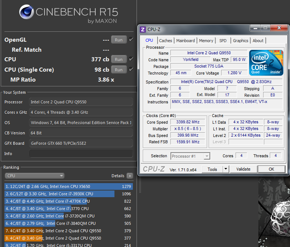The height and width of the screenshot is (247, 290).
Task: Select ranking row Core i7-3770 CPU
Action: [68, 209]
